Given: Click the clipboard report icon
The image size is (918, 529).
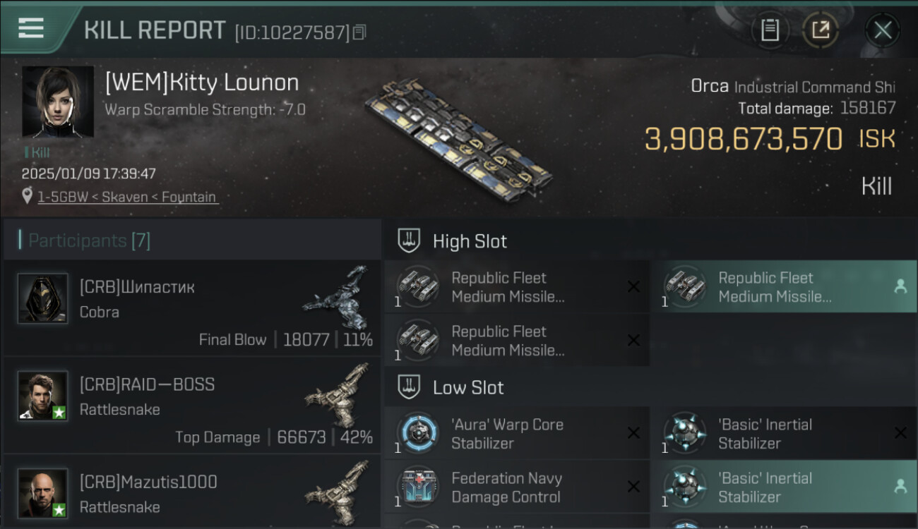Looking at the screenshot, I should (770, 30).
